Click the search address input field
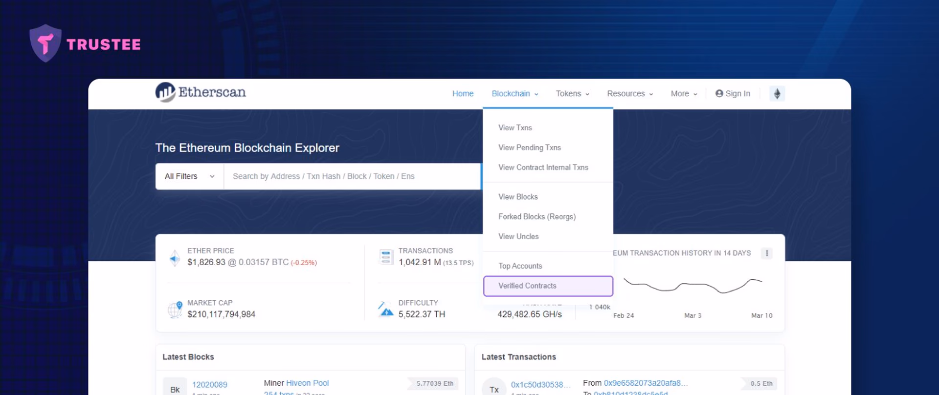The width and height of the screenshot is (939, 395). pos(352,176)
